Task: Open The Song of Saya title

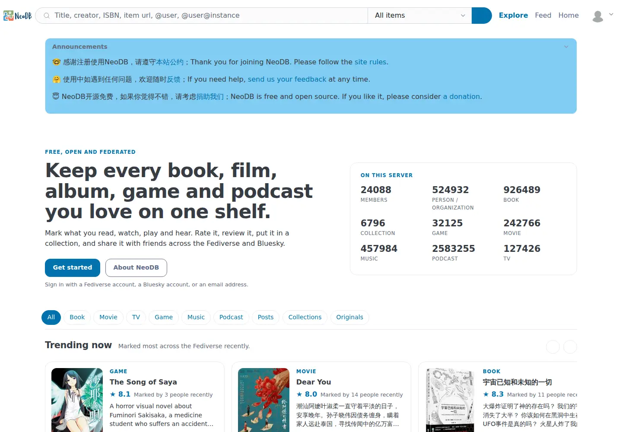Action: tap(143, 382)
